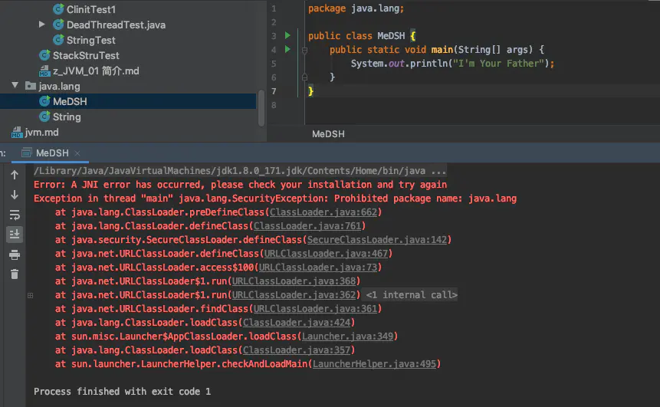Click the print console output icon
The image size is (660, 407).
(x=15, y=254)
